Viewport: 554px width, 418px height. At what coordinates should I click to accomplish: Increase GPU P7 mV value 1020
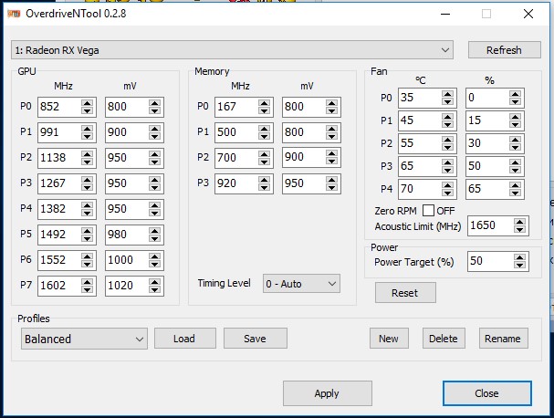pos(154,282)
